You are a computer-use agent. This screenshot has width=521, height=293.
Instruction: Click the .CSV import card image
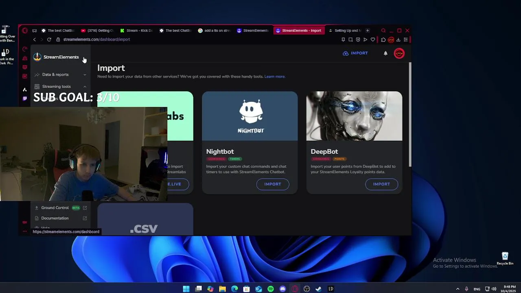pos(145,219)
